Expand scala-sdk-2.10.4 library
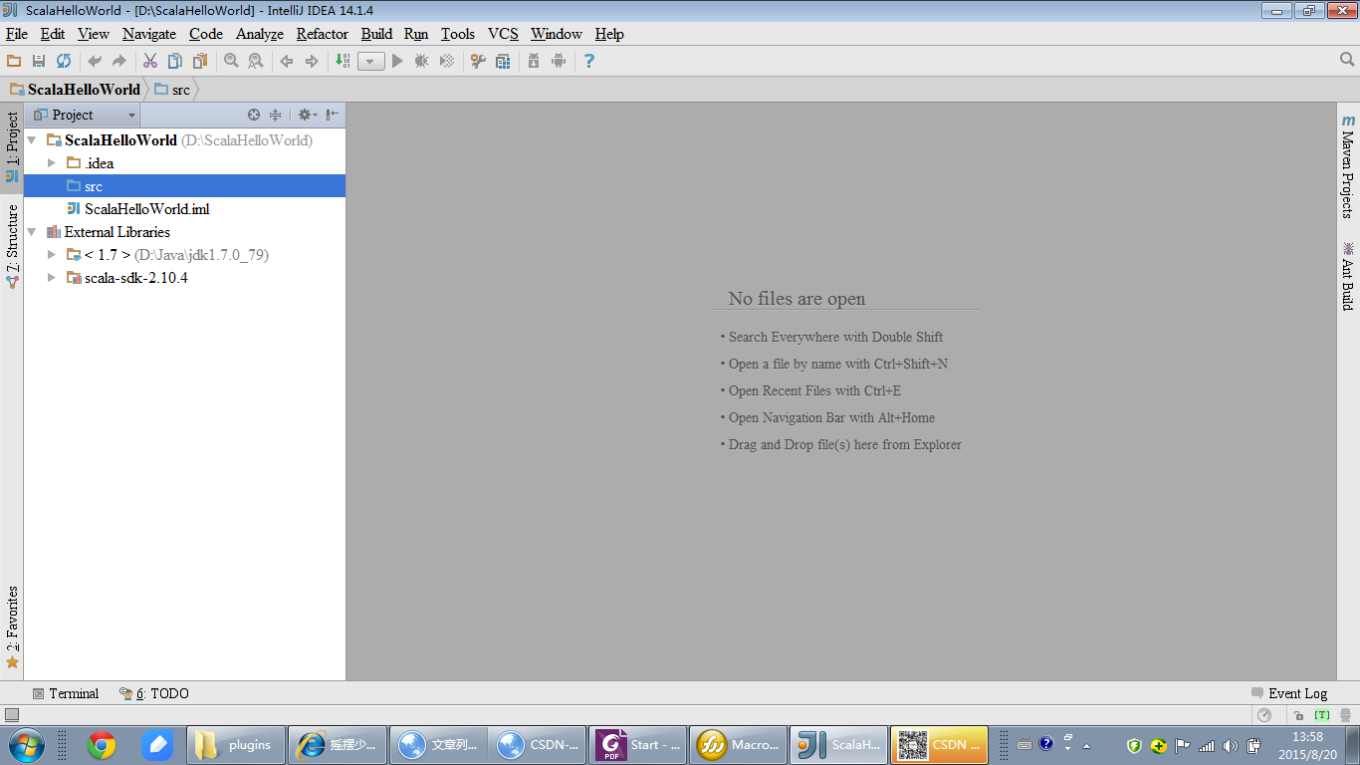Image resolution: width=1360 pixels, height=765 pixels. click(x=52, y=278)
